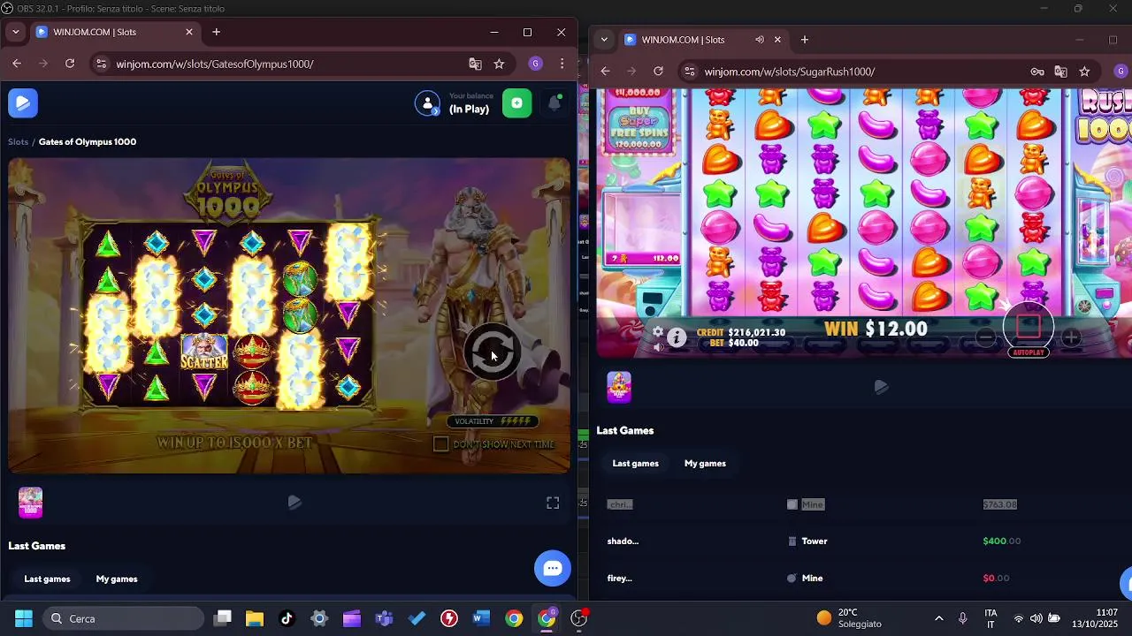Click the green deposit plus button
Image resolution: width=1132 pixels, height=636 pixels.
(517, 103)
